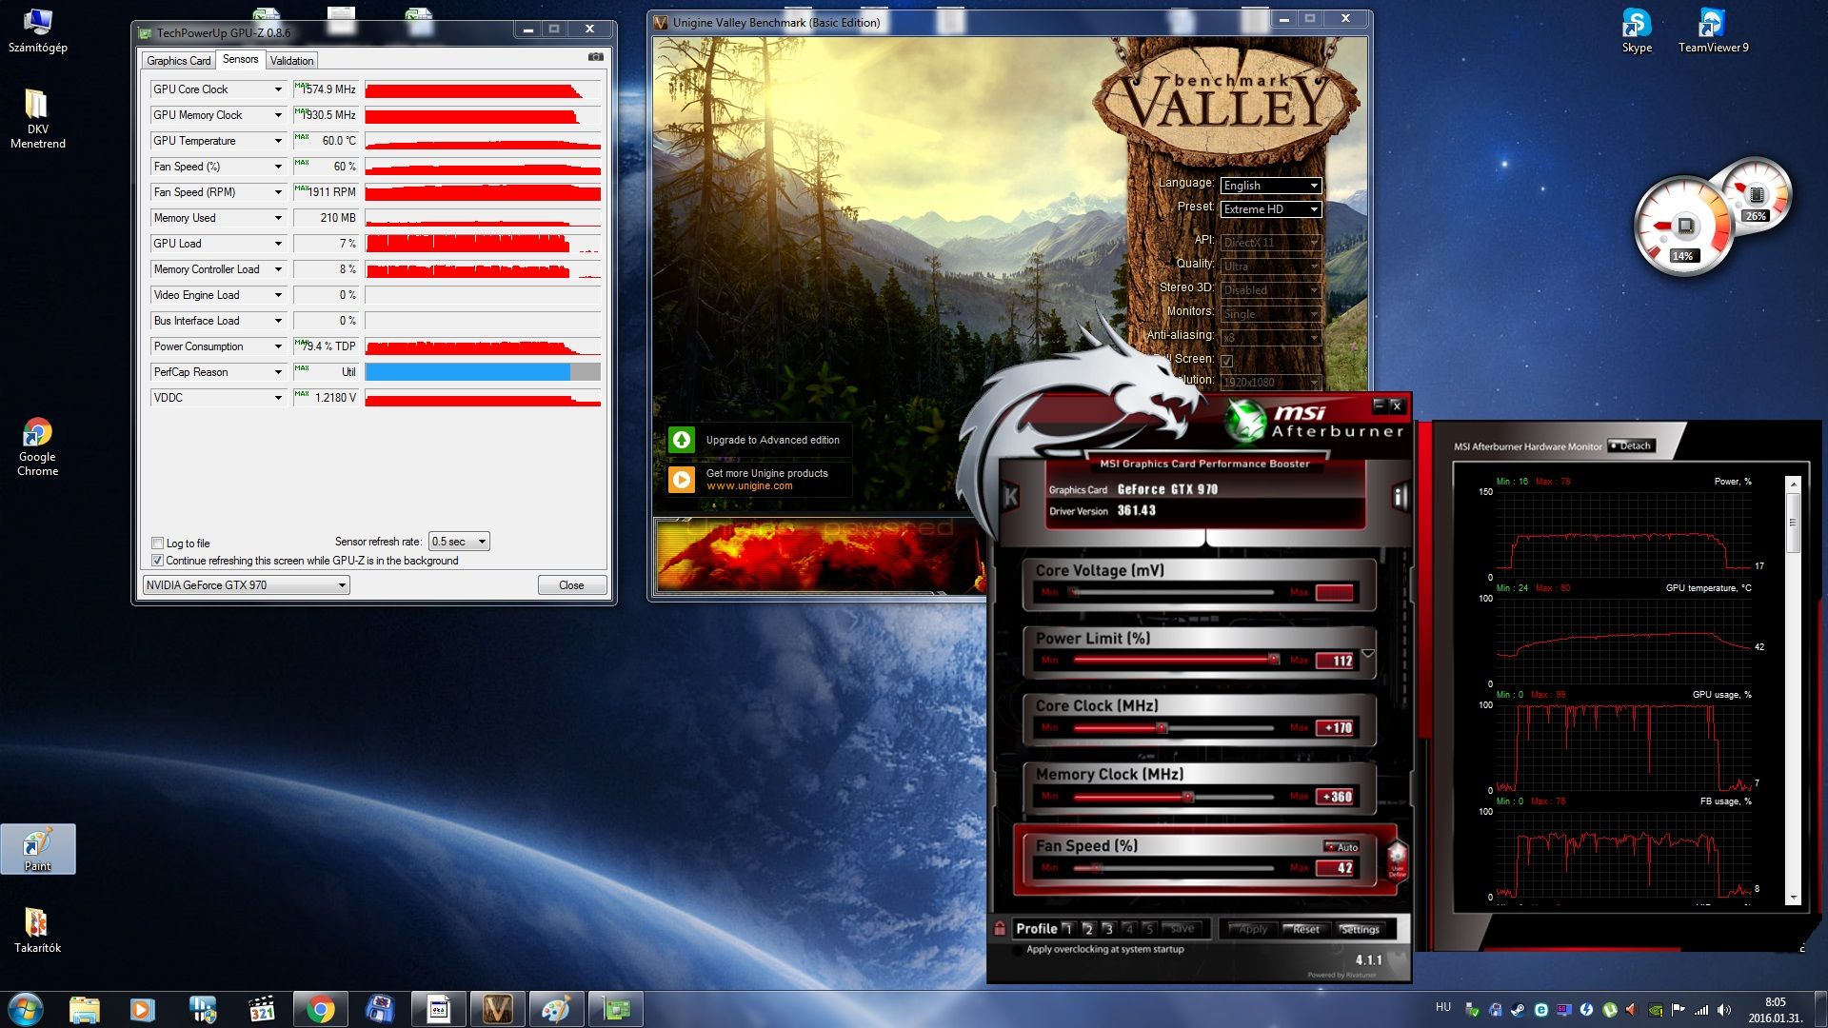1828x1028 pixels.
Task: Click Upgrade to Advanced edition arrow icon
Action: [x=682, y=440]
